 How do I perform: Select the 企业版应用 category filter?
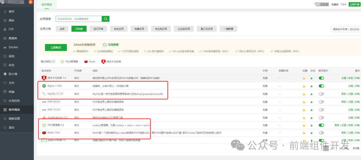pyautogui.click(x=184, y=29)
